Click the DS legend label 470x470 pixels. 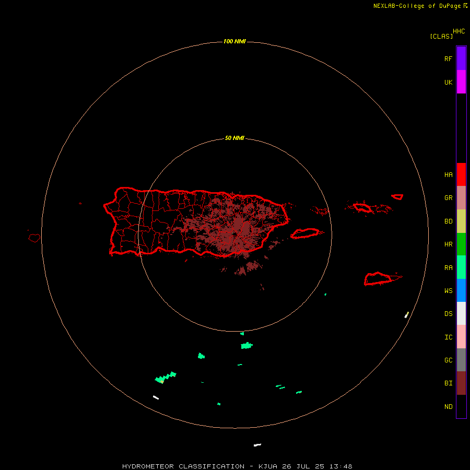coord(448,314)
